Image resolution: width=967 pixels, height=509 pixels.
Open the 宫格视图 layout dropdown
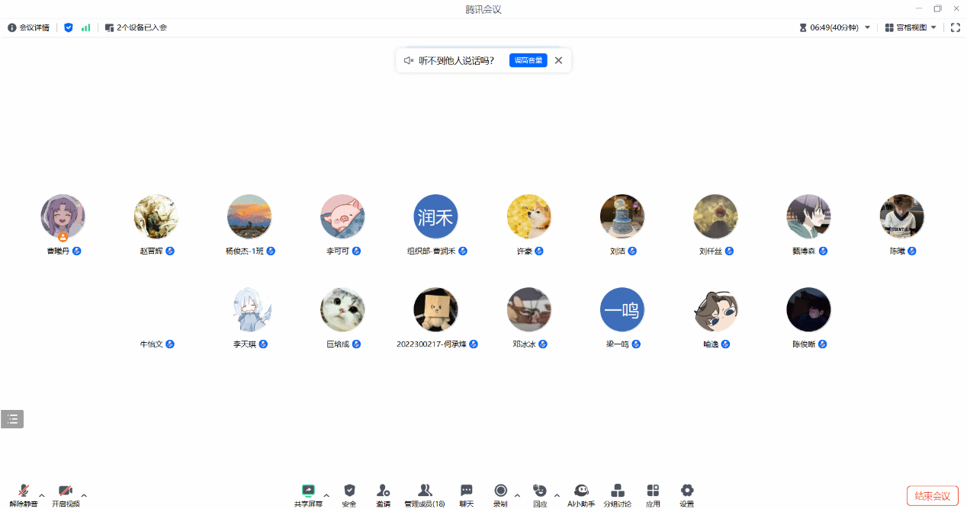pyautogui.click(x=911, y=27)
